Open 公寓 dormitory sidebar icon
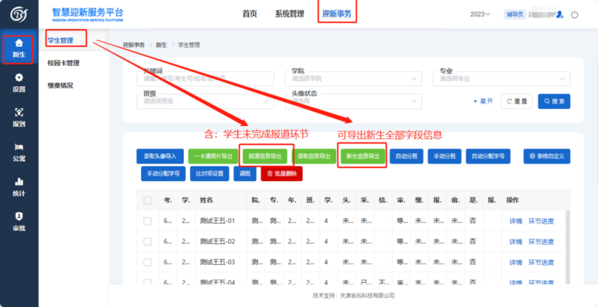Image resolution: width=598 pixels, height=307 pixels. (19, 152)
